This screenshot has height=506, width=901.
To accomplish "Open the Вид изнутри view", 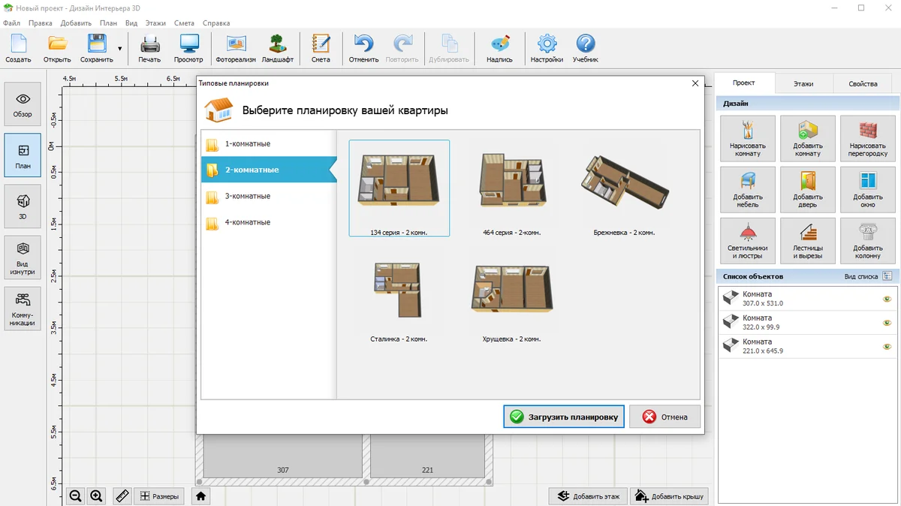I will [x=23, y=257].
